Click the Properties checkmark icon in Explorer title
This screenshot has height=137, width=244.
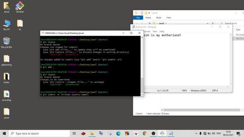141,13
